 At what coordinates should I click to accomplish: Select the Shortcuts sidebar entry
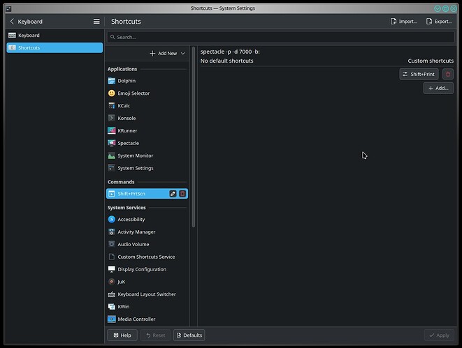tap(55, 47)
